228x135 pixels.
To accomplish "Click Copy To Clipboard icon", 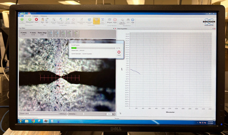I will click(x=122, y=20).
